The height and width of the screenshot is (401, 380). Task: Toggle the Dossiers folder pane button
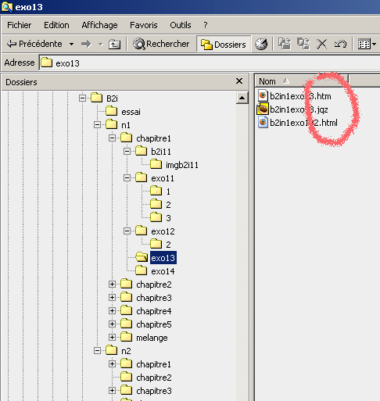click(x=224, y=44)
